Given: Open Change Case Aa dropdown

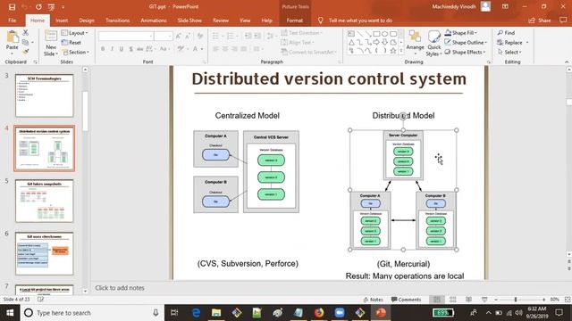Looking at the screenshot, I should (x=164, y=49).
